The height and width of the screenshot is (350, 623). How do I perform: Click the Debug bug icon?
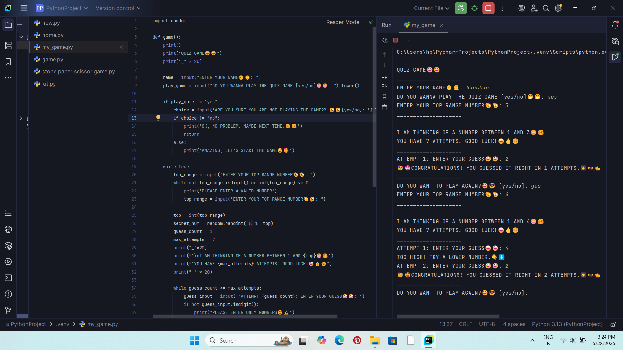pyautogui.click(x=474, y=8)
